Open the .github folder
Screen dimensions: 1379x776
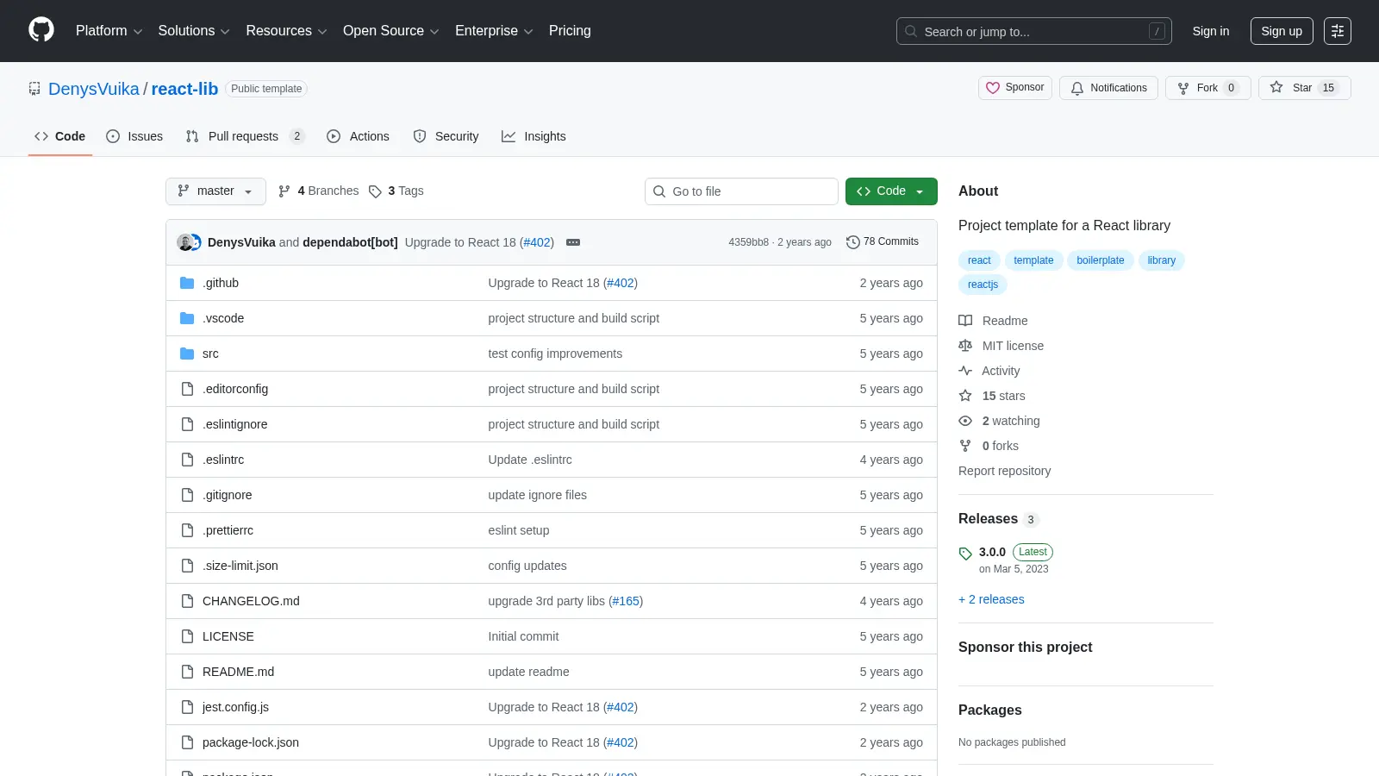tap(221, 283)
